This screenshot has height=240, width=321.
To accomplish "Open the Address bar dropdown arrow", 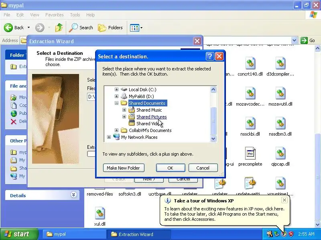I will point(295,40).
